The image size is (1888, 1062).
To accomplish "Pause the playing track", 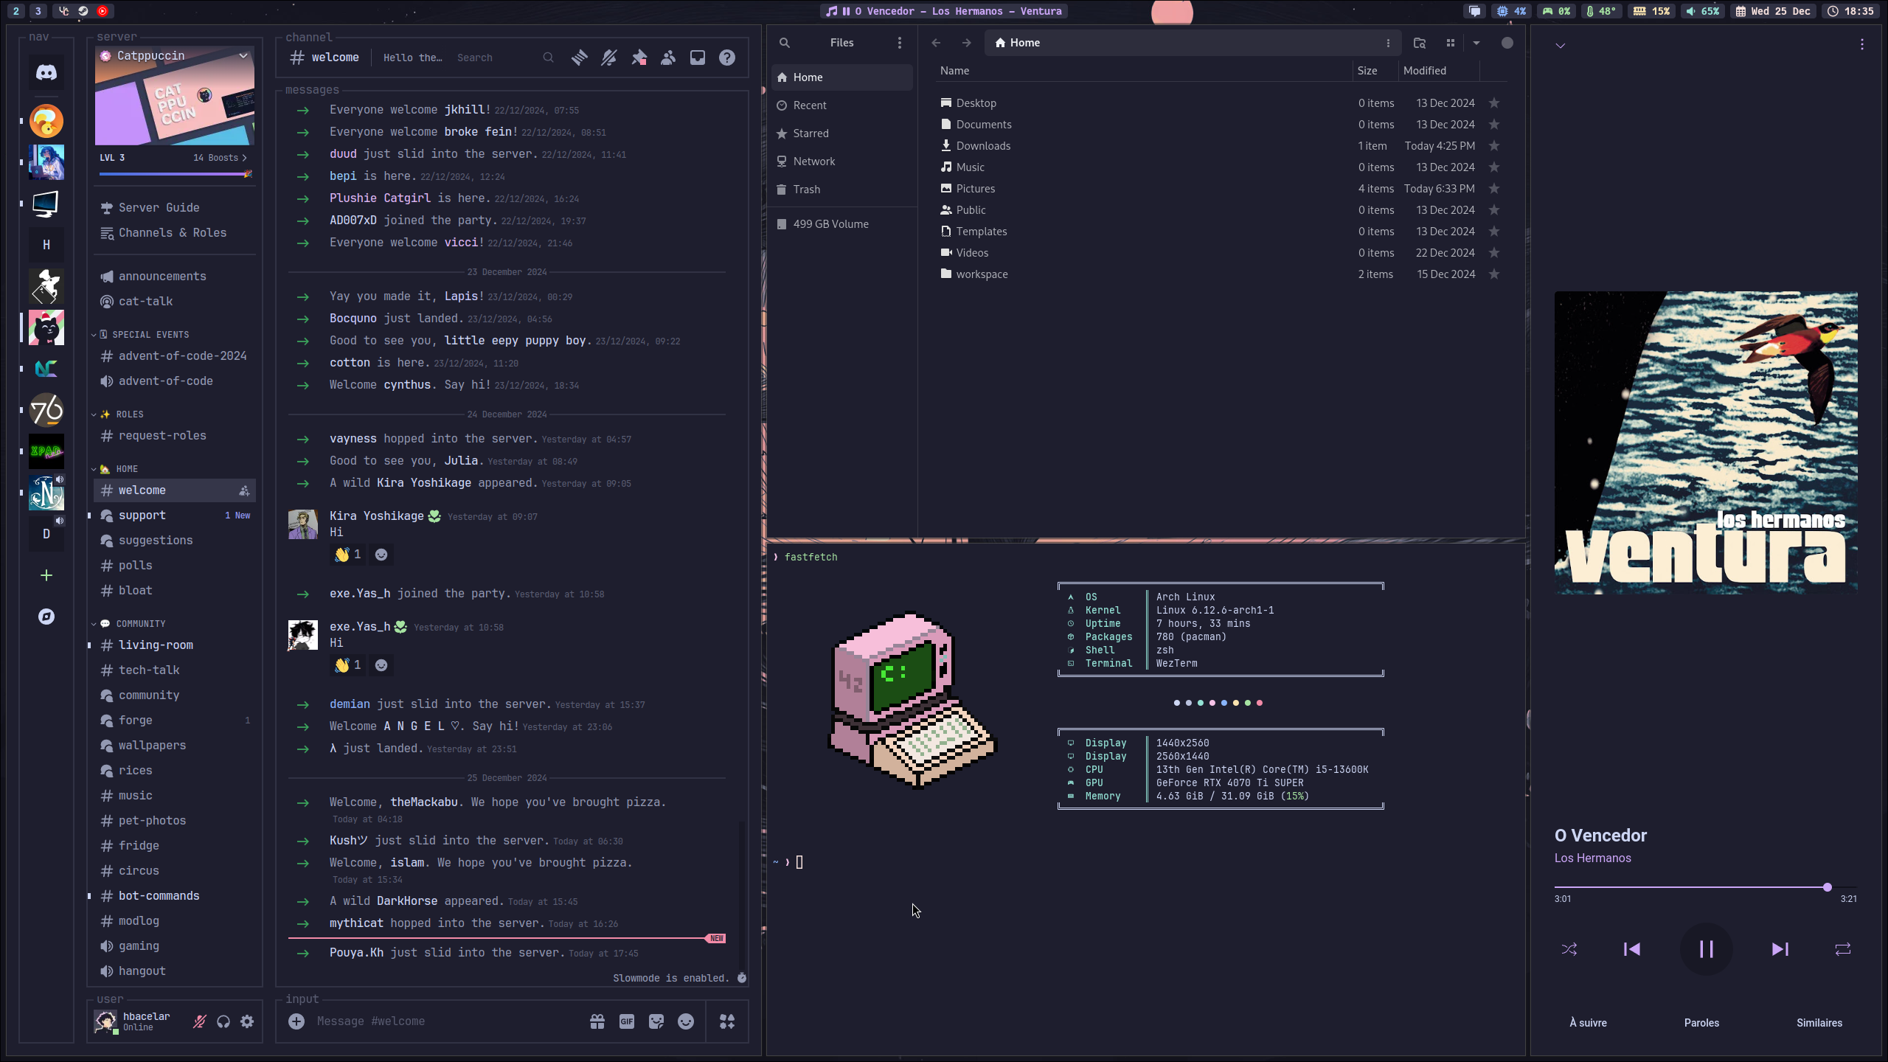I will [x=1707, y=949].
